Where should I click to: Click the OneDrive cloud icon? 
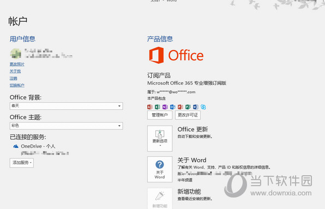(16, 146)
